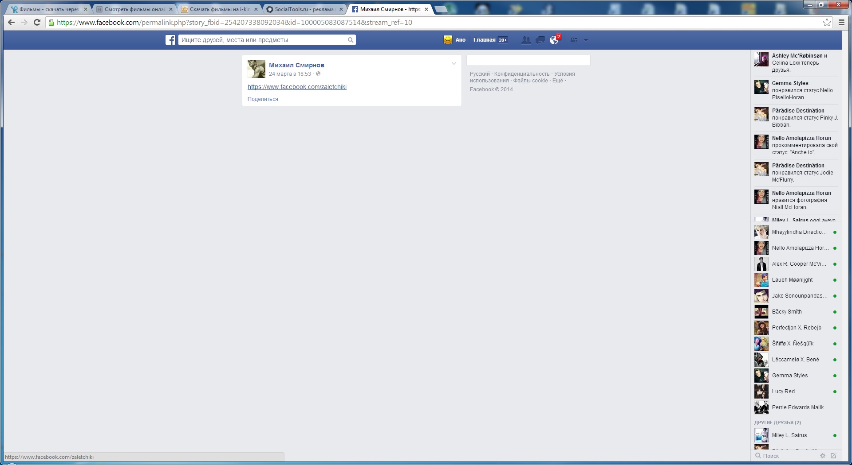Switch to the Фильмы - скачать через tab
Image resolution: width=852 pixels, height=465 pixels.
(x=49, y=9)
